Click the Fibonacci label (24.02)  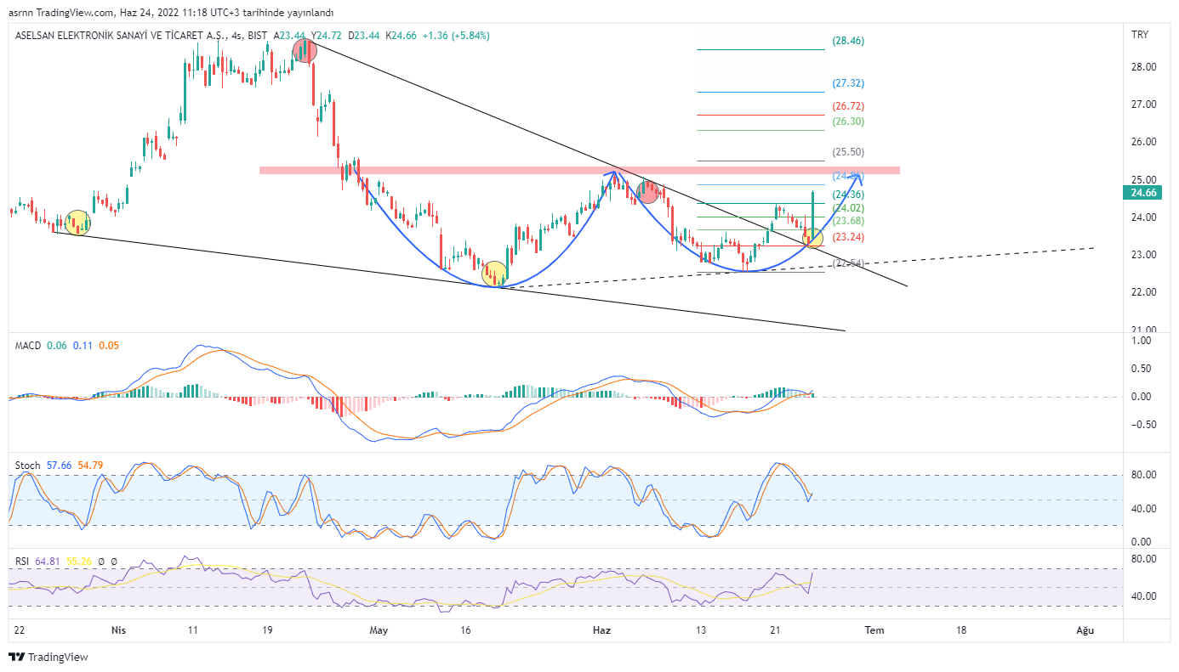tap(848, 208)
